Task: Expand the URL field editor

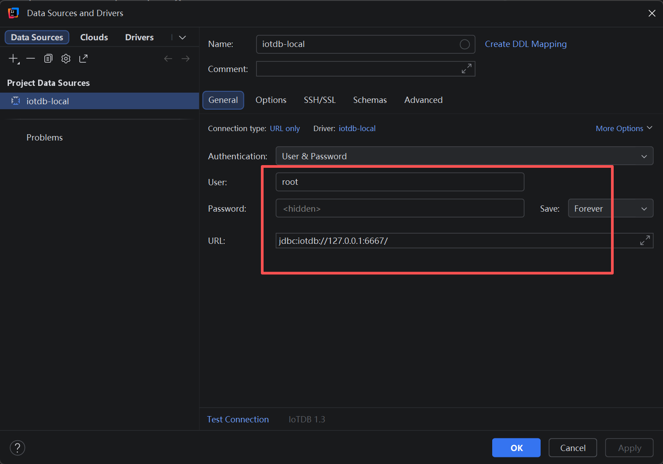Action: tap(645, 240)
